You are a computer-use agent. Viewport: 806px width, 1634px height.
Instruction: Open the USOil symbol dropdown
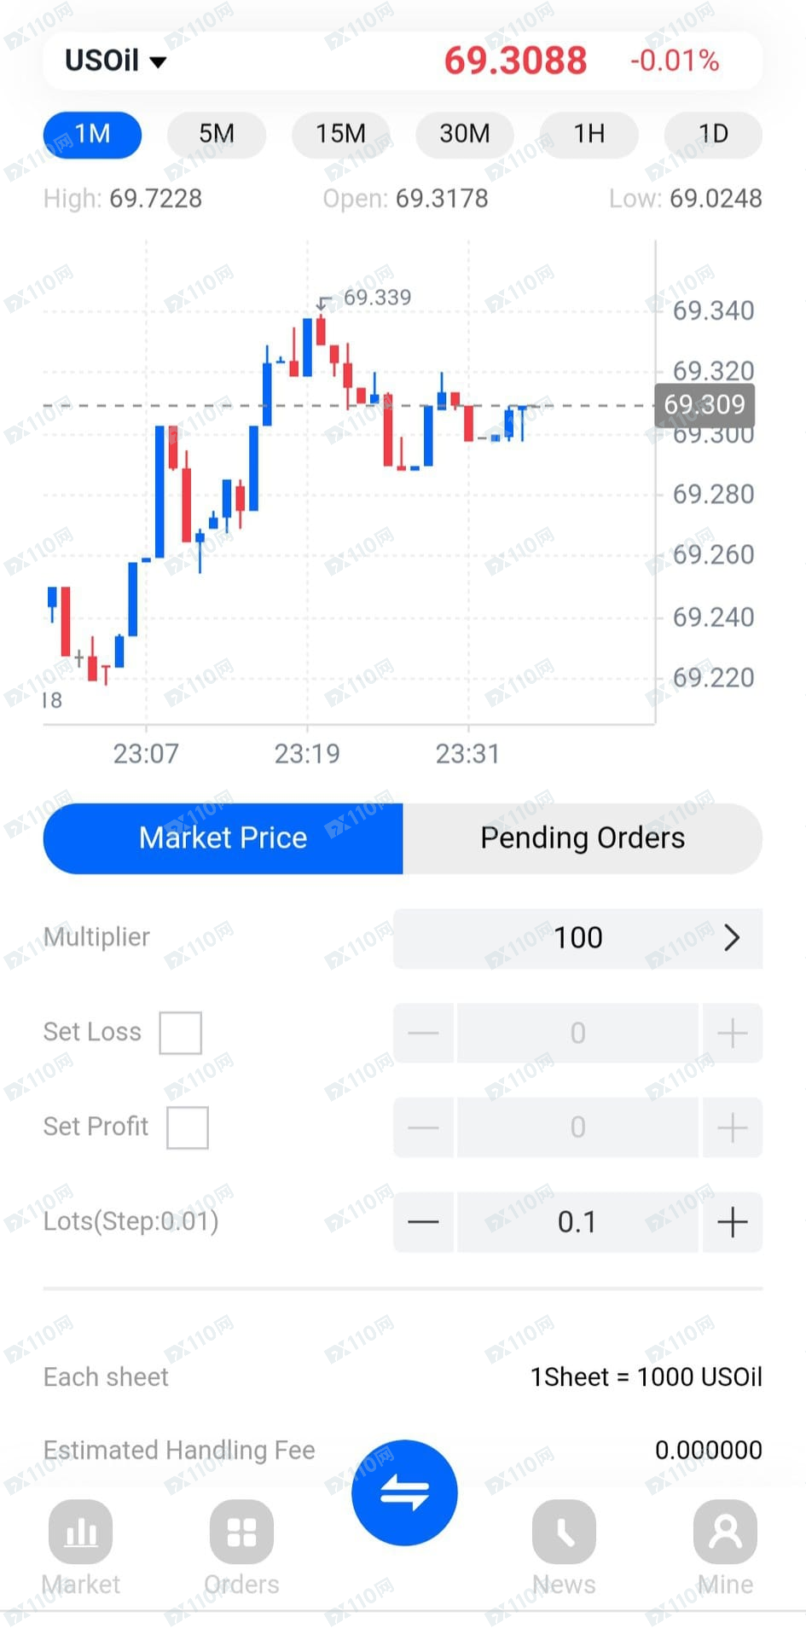click(116, 61)
